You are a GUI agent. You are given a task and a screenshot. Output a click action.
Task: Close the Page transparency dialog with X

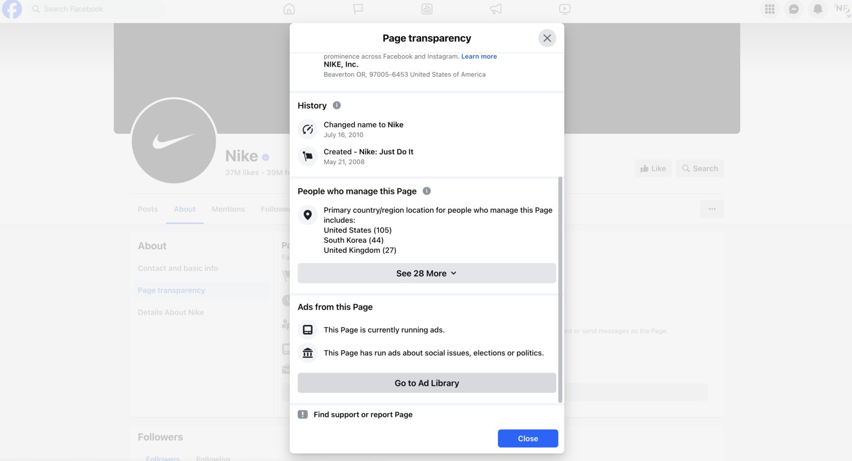pos(547,38)
